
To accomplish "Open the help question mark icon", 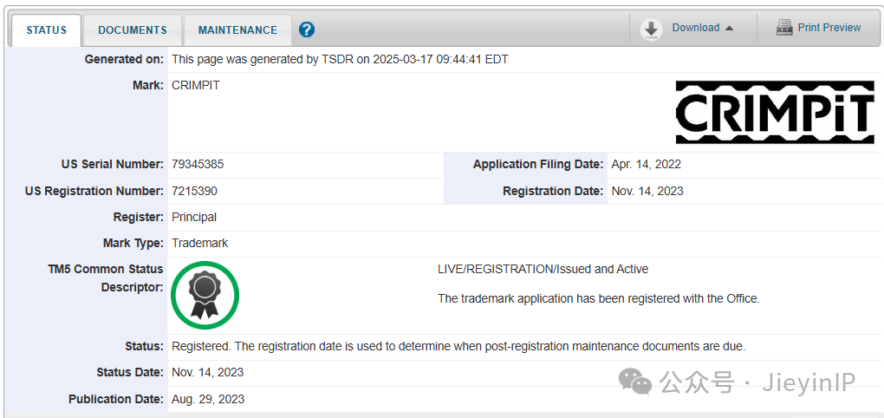I will pyautogui.click(x=307, y=29).
